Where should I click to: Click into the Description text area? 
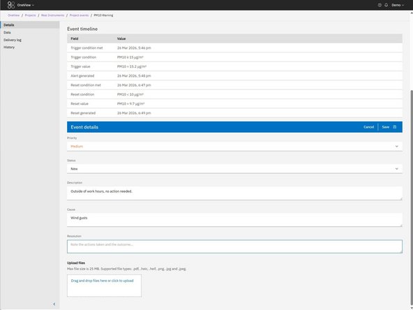click(x=234, y=193)
